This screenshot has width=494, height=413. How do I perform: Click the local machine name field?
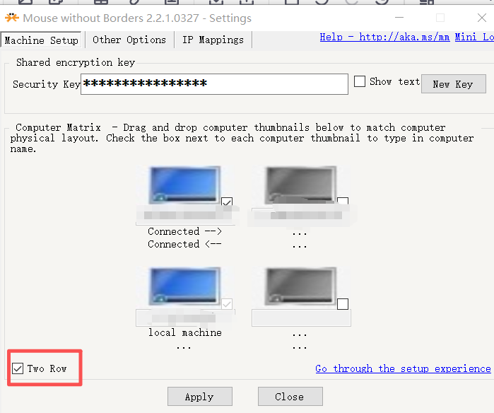click(186, 318)
